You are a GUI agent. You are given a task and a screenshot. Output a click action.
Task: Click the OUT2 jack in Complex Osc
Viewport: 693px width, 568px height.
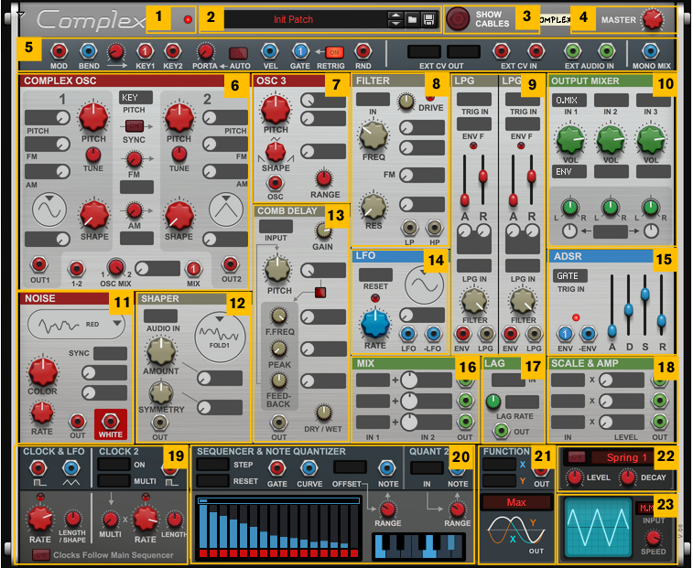point(231,264)
